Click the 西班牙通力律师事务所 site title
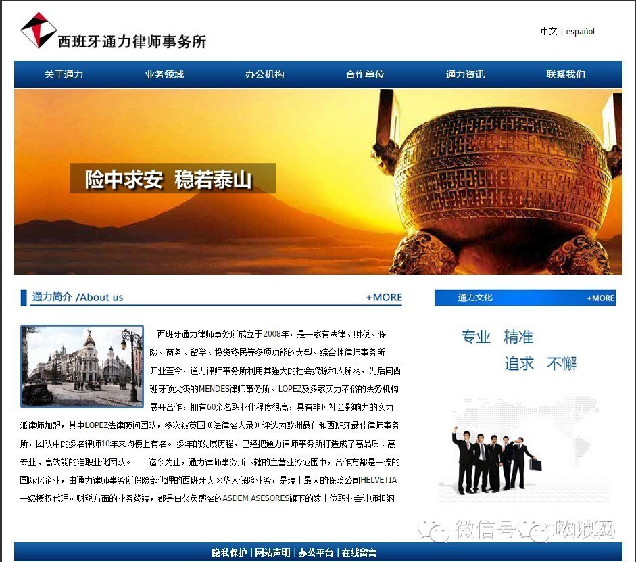Viewport: 636px width, 562px height. pos(132,41)
